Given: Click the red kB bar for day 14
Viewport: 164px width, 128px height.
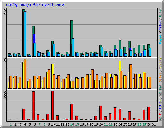Looking at the screenshot, I should point(72,112).
